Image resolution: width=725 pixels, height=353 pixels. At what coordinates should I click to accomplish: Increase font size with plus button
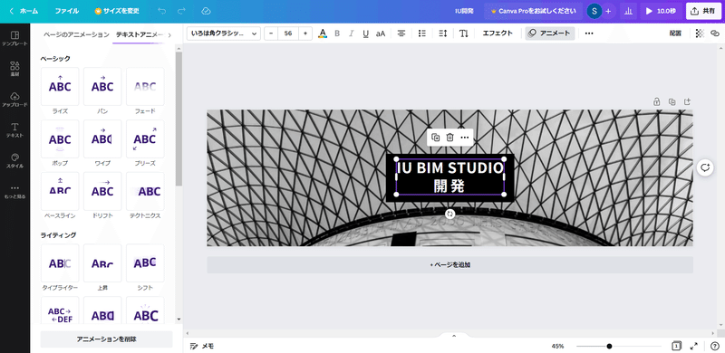point(305,33)
